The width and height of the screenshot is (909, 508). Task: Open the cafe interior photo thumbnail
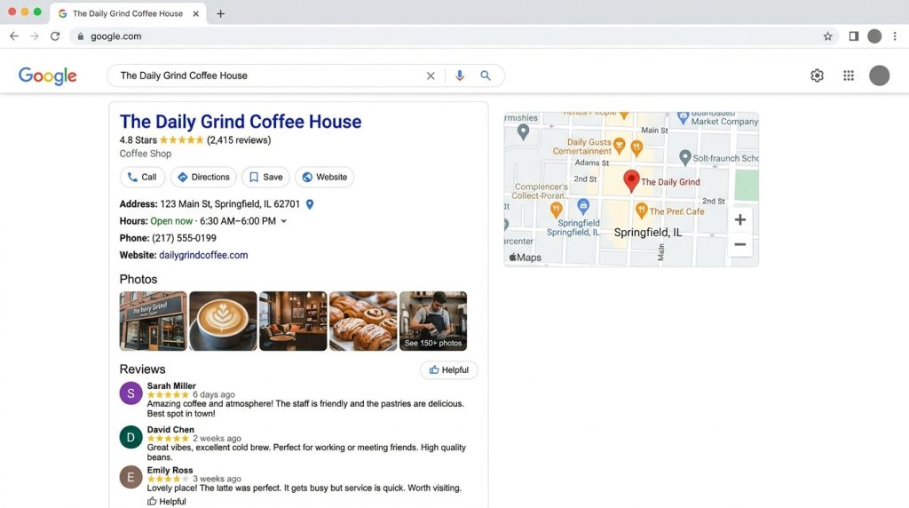pos(293,321)
